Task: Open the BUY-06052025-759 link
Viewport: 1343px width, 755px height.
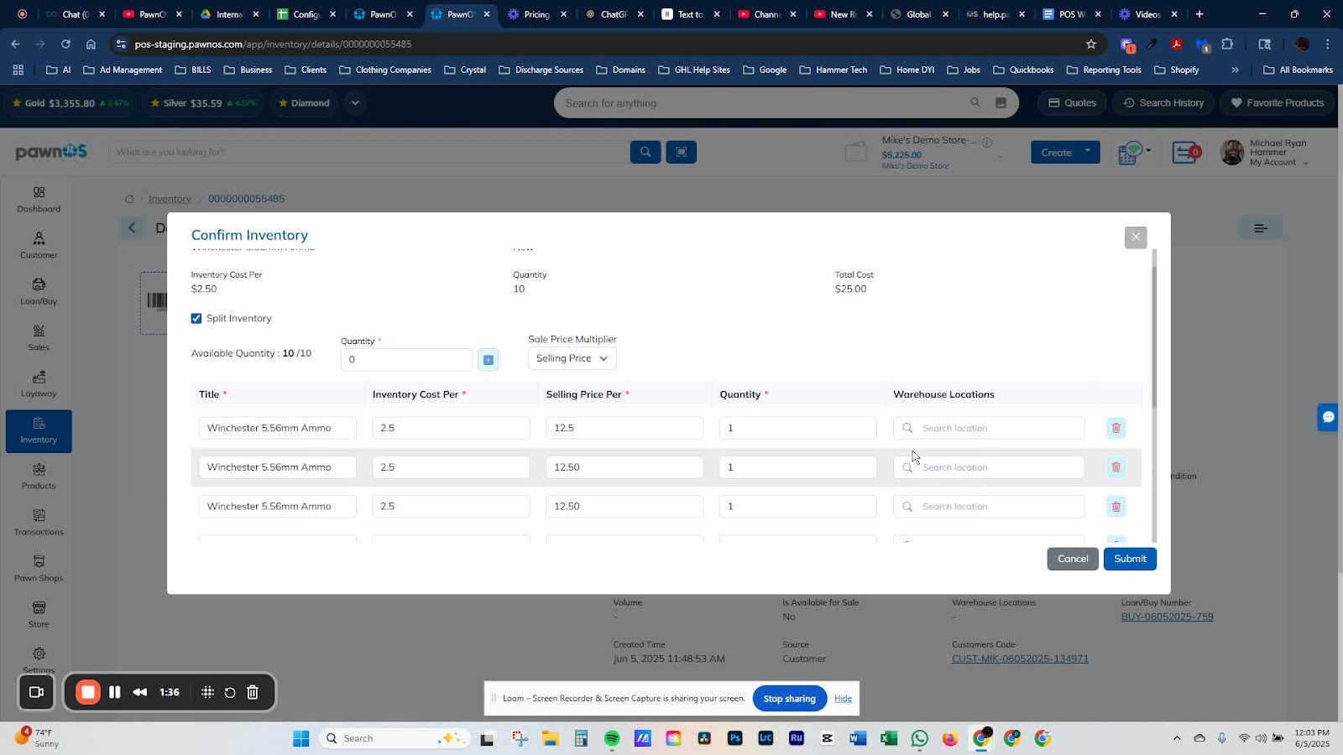Action: tap(1167, 617)
